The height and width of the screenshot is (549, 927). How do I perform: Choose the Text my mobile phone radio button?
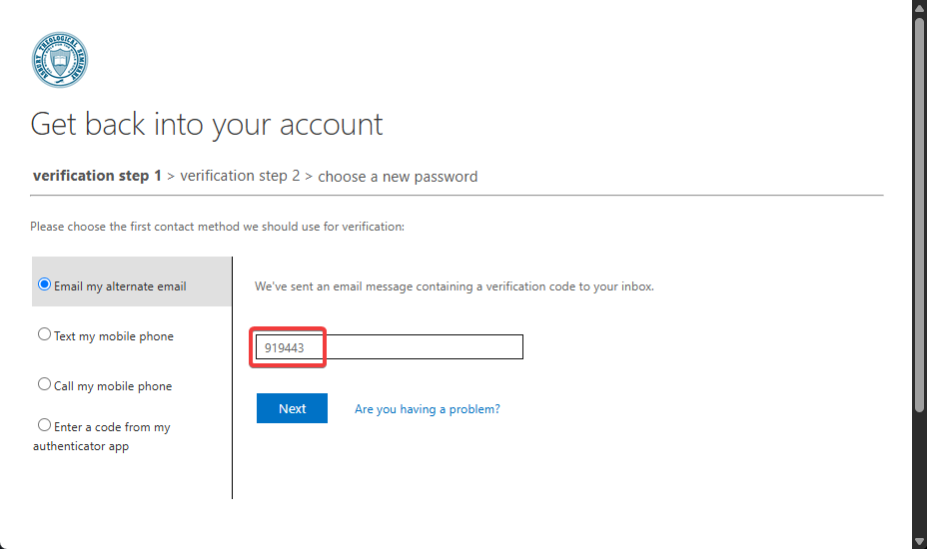[x=44, y=334]
